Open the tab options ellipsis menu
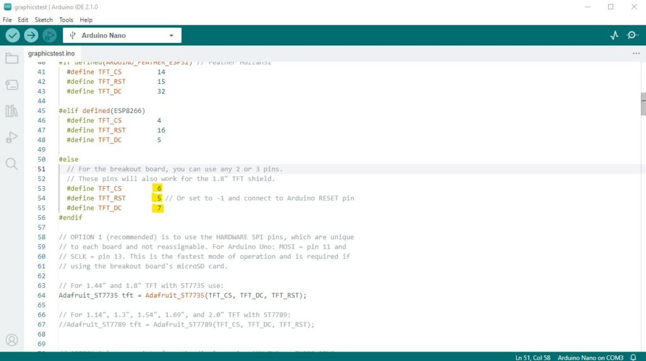Screen dimensions: 646x361 click(x=636, y=53)
